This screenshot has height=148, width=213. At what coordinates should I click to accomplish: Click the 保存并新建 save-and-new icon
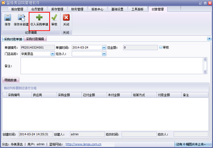pyautogui.click(x=21, y=17)
